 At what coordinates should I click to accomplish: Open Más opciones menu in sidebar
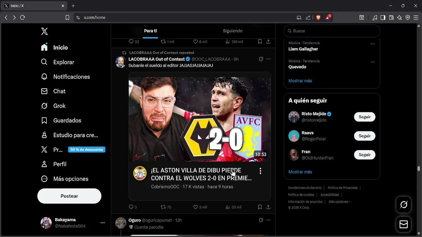click(64, 179)
